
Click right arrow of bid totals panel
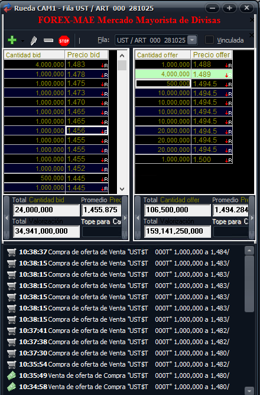125,218
